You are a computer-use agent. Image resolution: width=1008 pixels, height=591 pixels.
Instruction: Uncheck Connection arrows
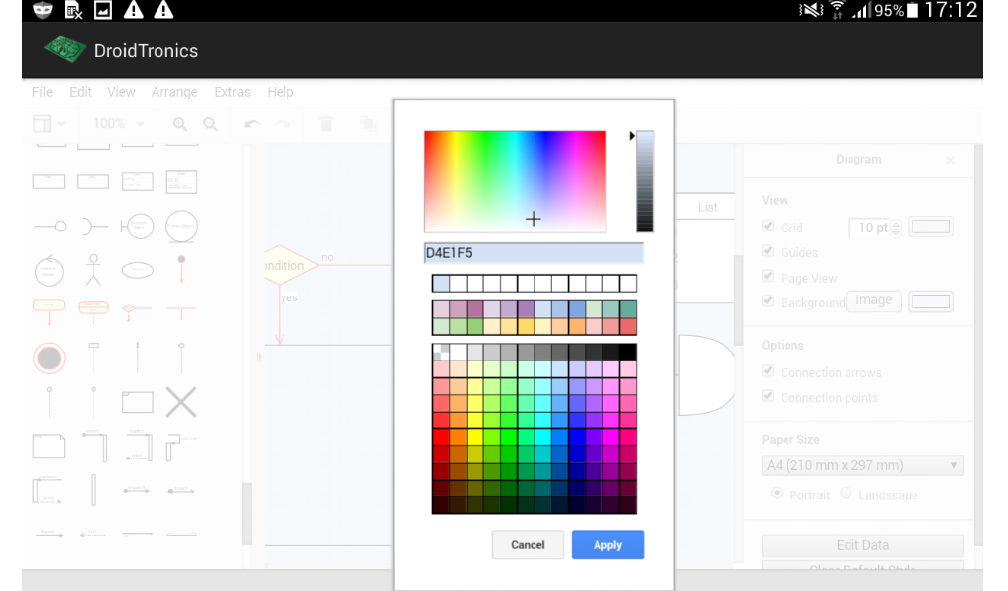[x=769, y=372]
